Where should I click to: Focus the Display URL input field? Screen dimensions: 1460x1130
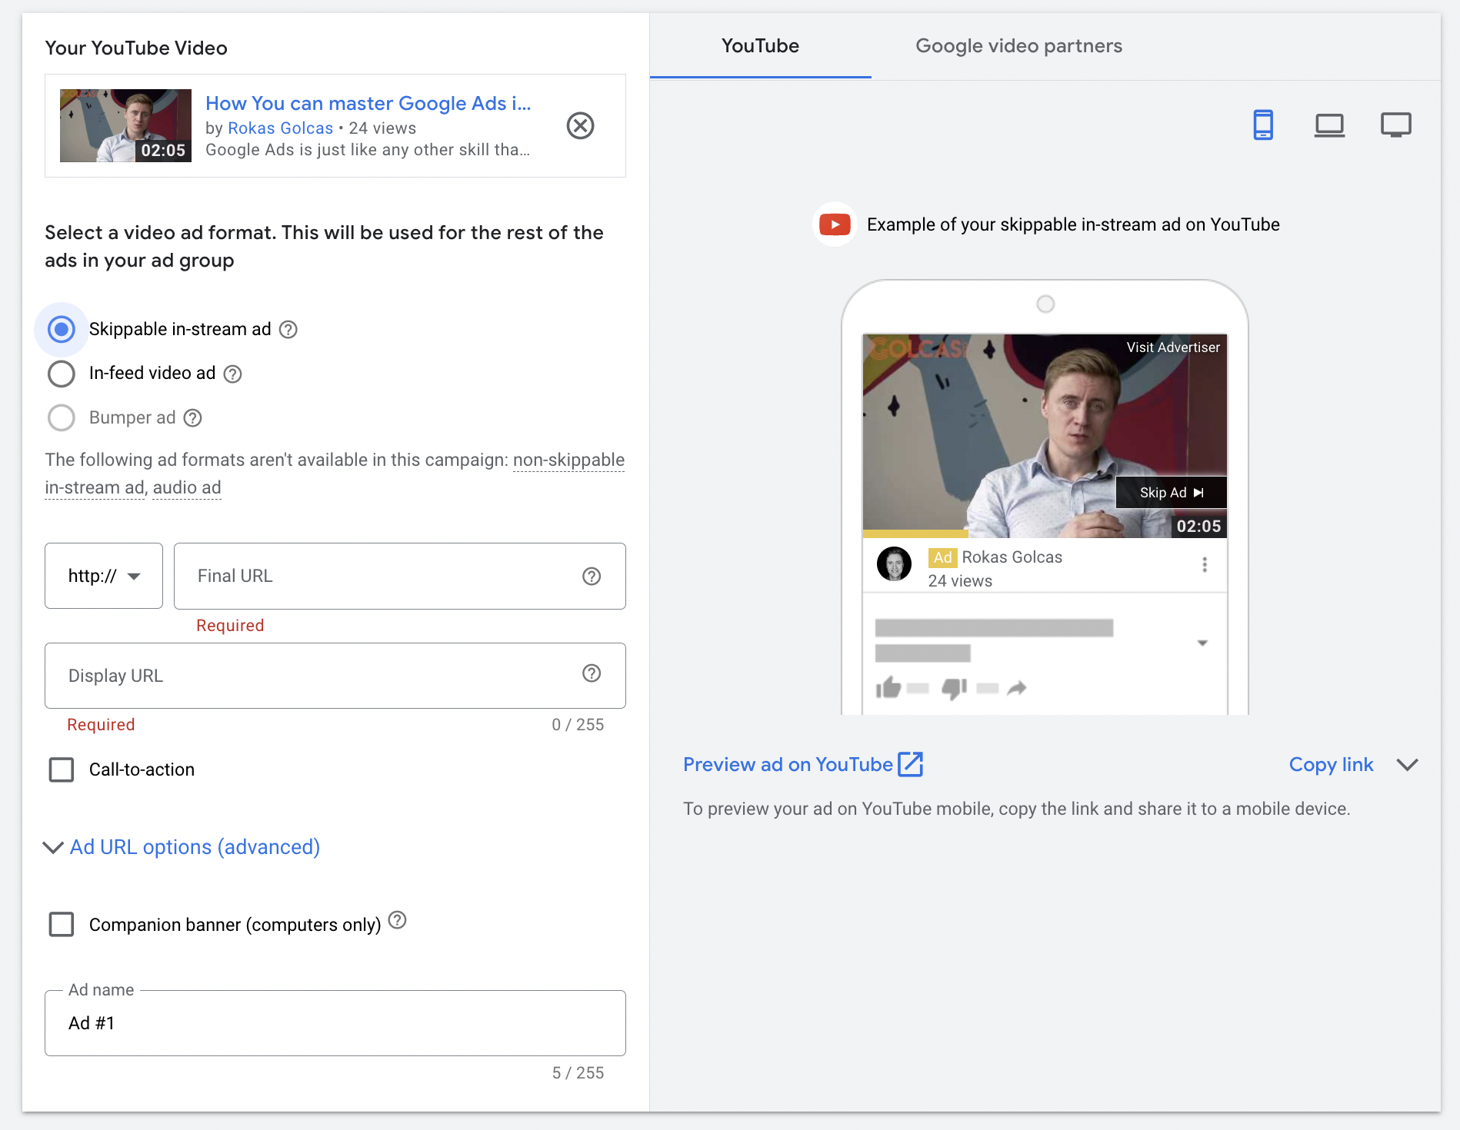(x=335, y=676)
